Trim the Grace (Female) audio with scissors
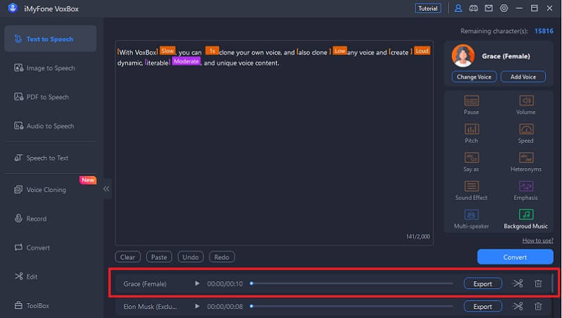Image resolution: width=562 pixels, height=318 pixels. point(518,283)
